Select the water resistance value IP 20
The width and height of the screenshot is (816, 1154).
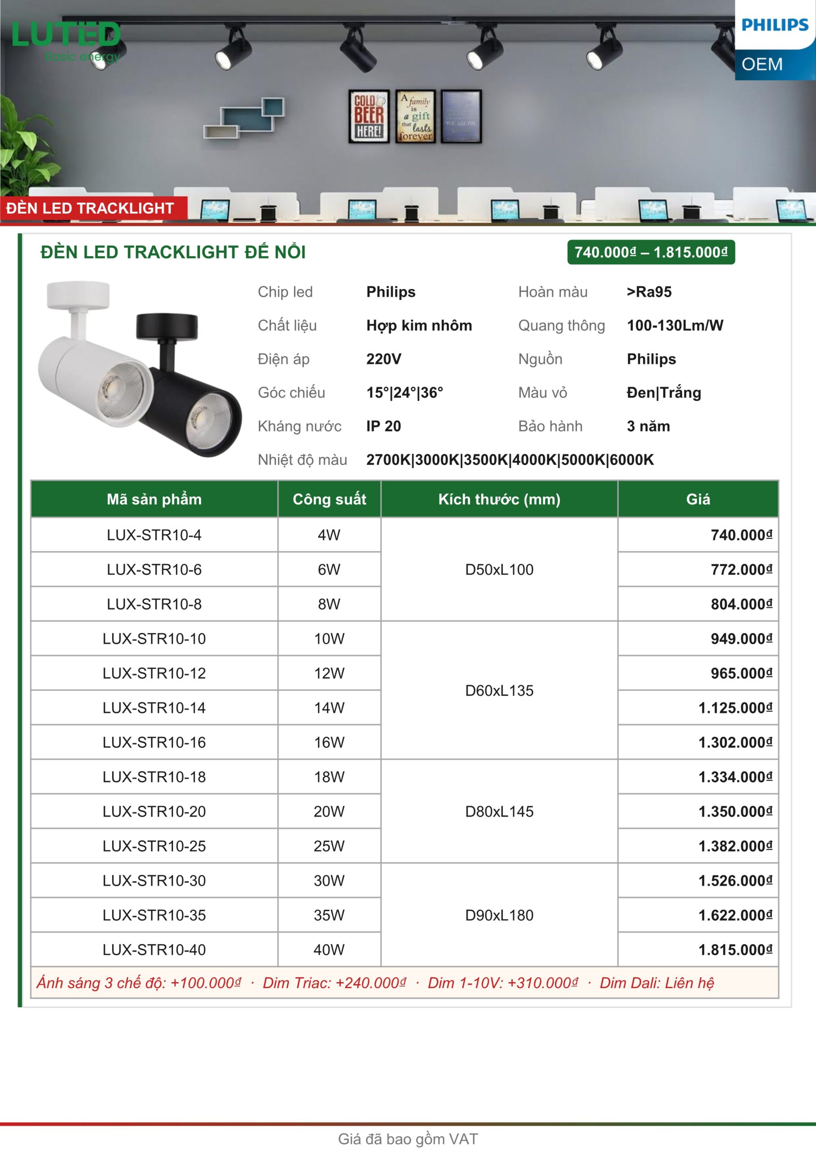click(x=383, y=426)
